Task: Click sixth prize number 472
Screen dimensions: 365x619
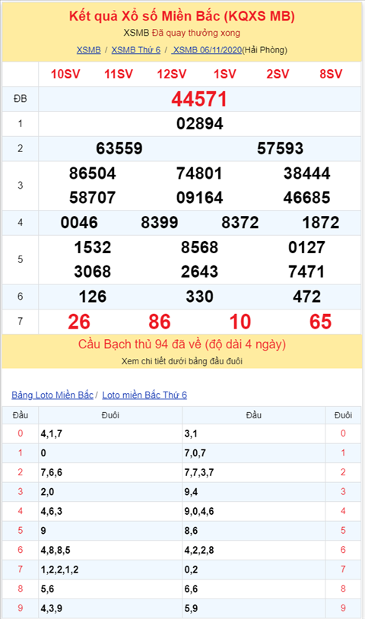Action: pos(306,297)
